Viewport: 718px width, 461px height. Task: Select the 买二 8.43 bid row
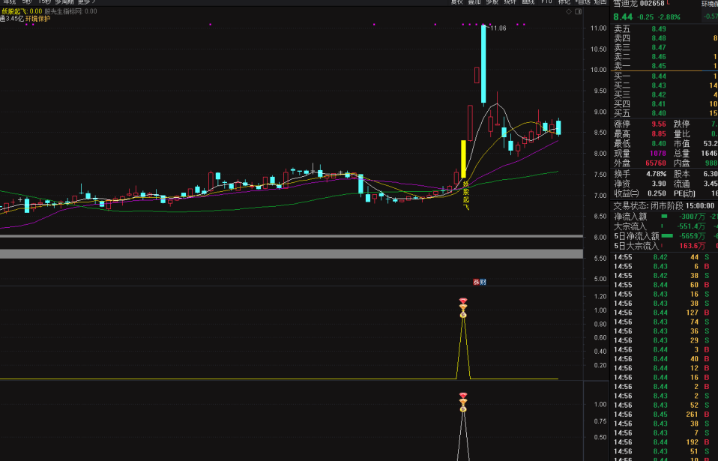point(666,85)
